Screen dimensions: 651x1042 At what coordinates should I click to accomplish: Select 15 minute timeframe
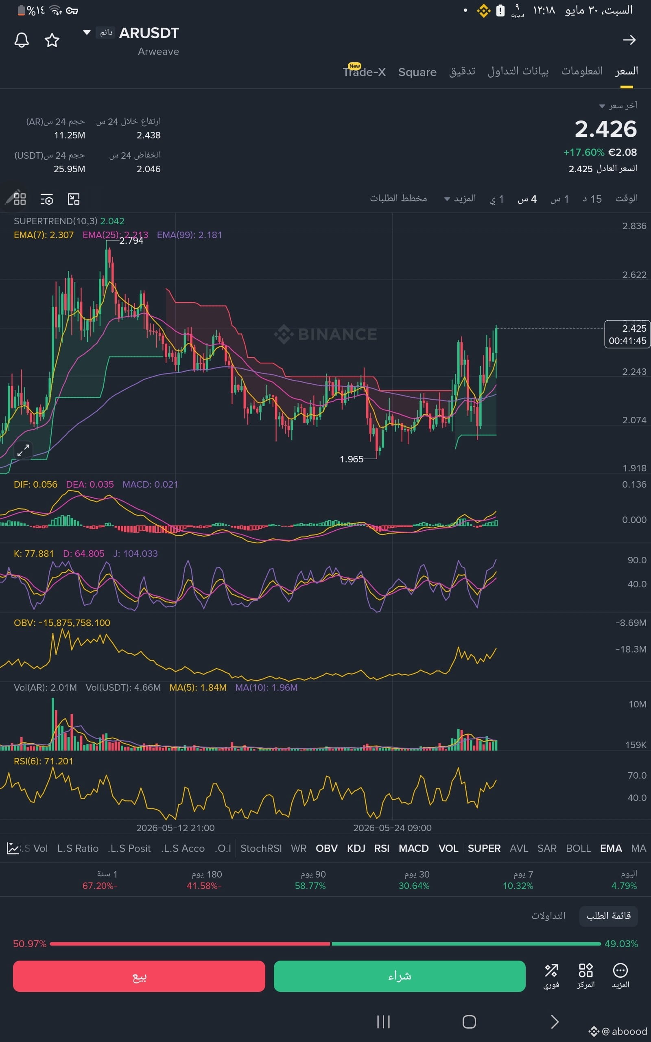point(592,199)
